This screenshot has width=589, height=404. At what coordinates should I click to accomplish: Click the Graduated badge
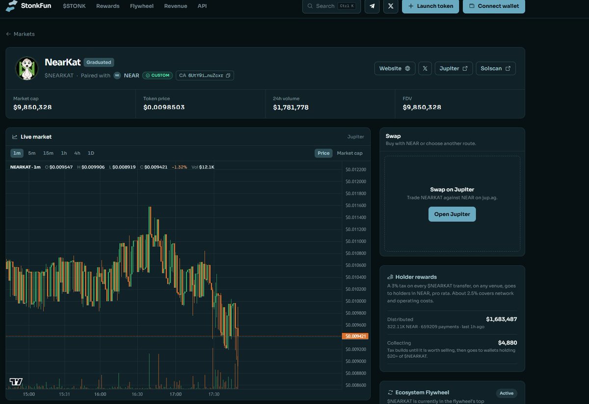point(99,62)
